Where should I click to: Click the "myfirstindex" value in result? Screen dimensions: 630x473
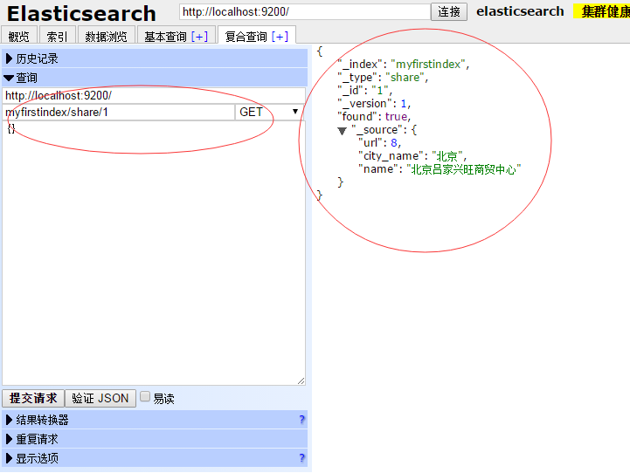428,65
